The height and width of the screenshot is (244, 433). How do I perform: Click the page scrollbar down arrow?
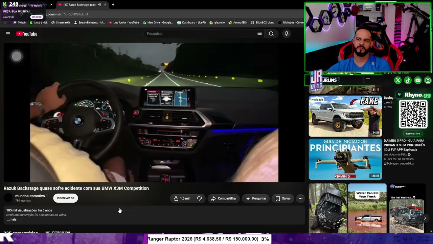click(x=431, y=231)
